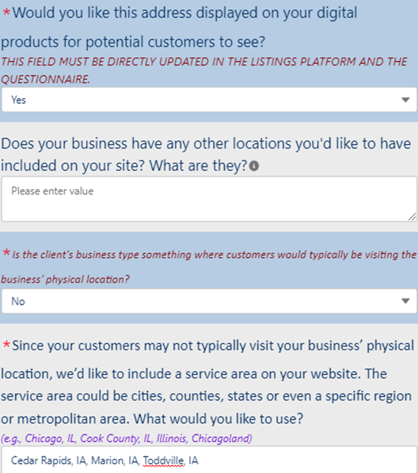Click the red asterisk before 'Would you like'
The image size is (418, 473).
pyautogui.click(x=6, y=13)
